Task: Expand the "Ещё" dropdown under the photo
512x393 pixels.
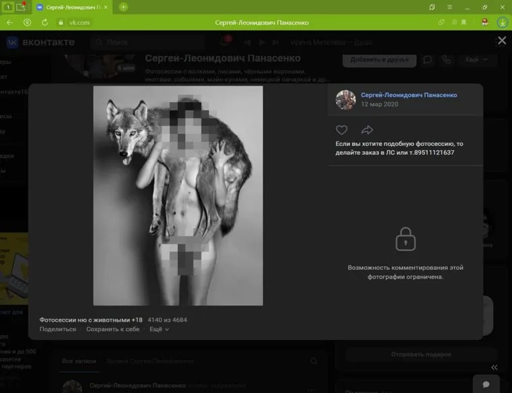Action: tap(159, 329)
